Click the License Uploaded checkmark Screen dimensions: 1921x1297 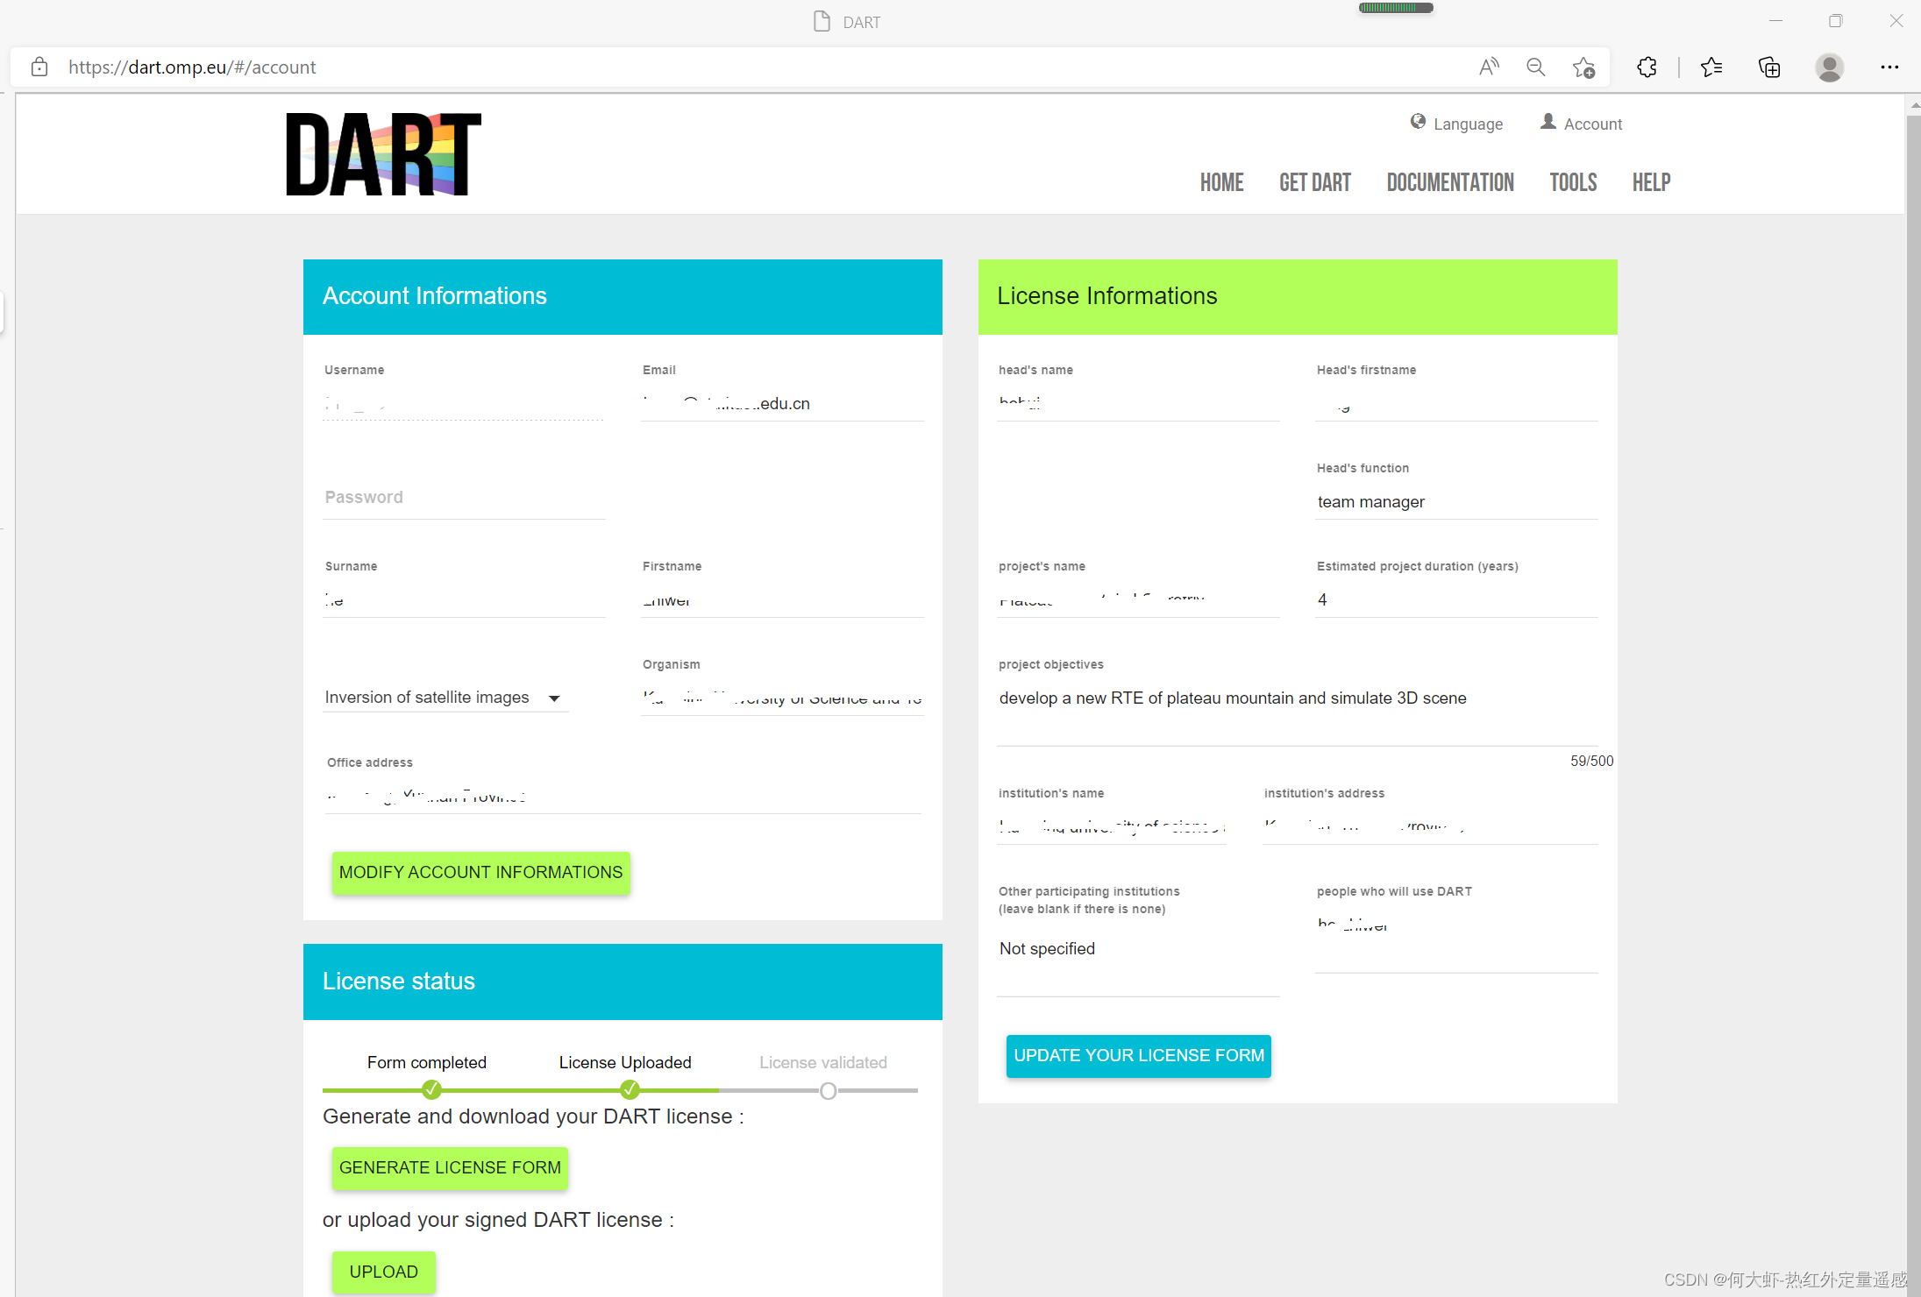tap(630, 1089)
